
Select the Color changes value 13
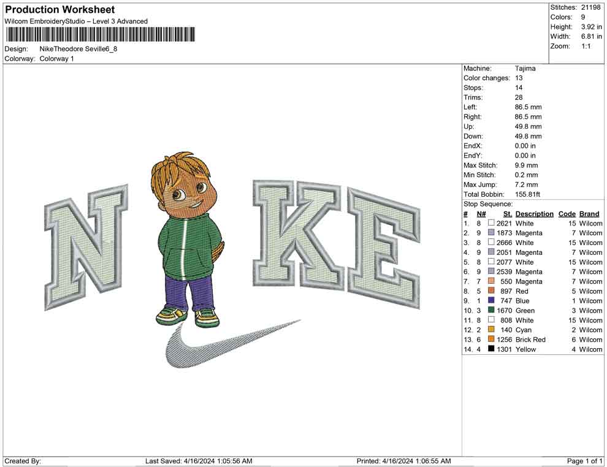coord(519,78)
